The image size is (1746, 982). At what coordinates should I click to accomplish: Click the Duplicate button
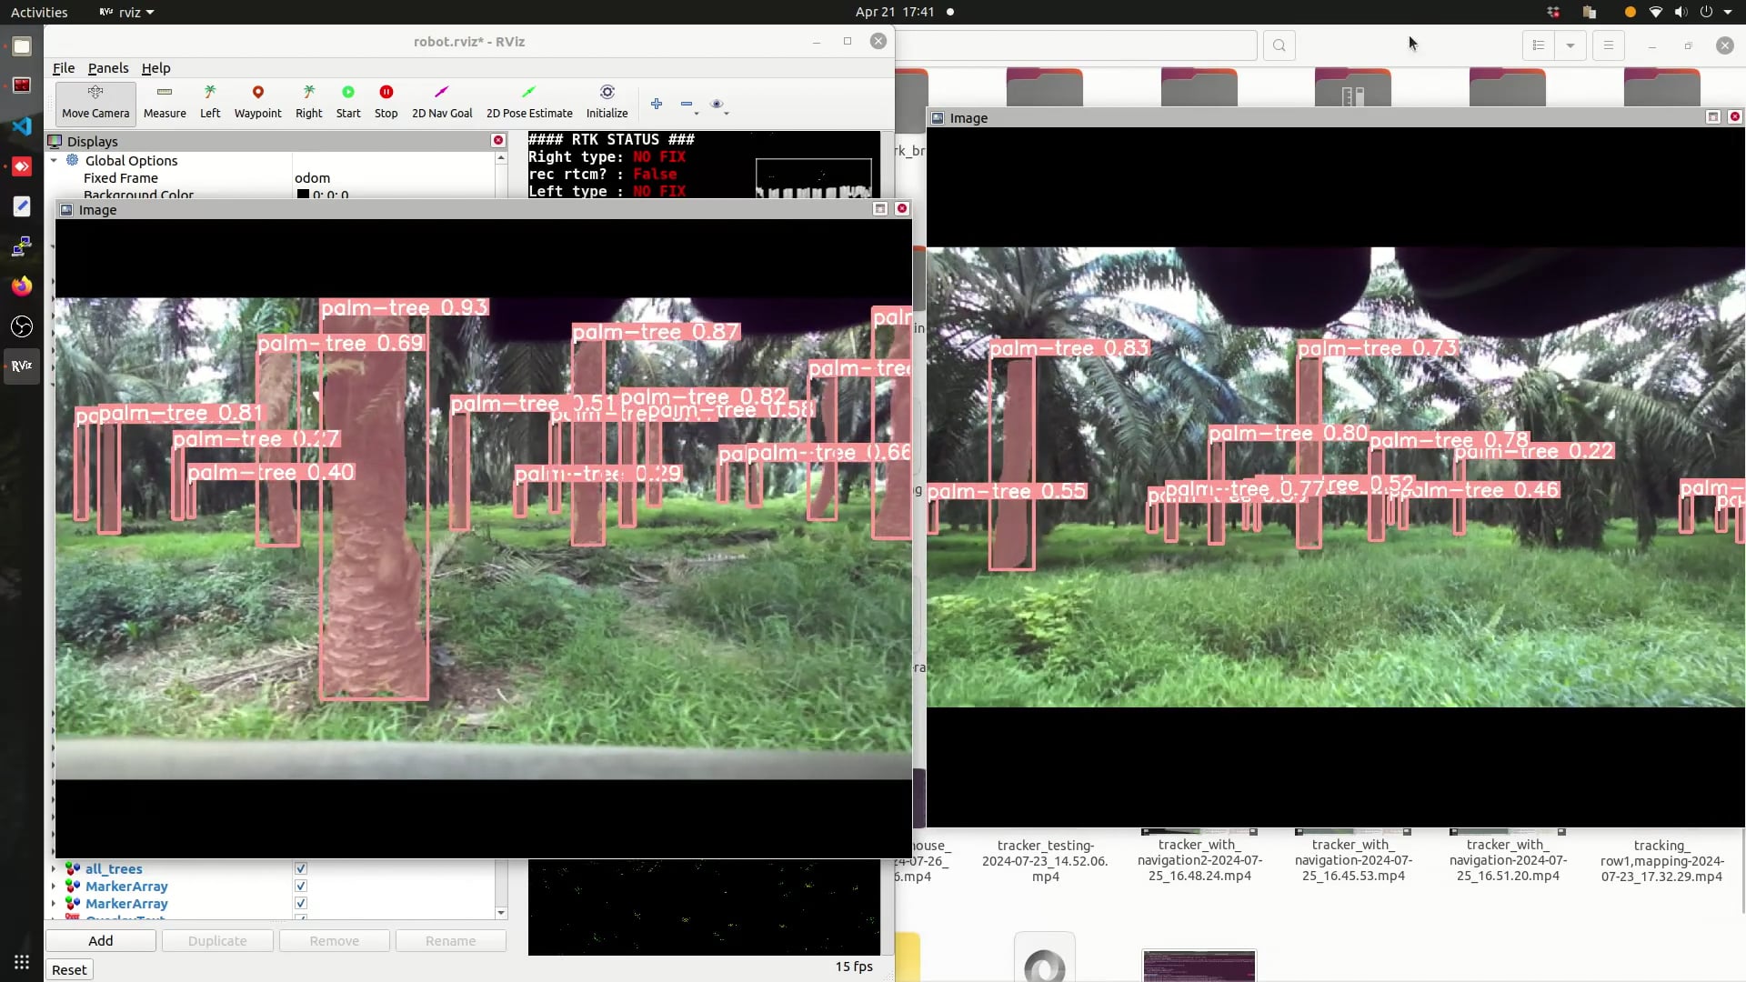pos(217,940)
